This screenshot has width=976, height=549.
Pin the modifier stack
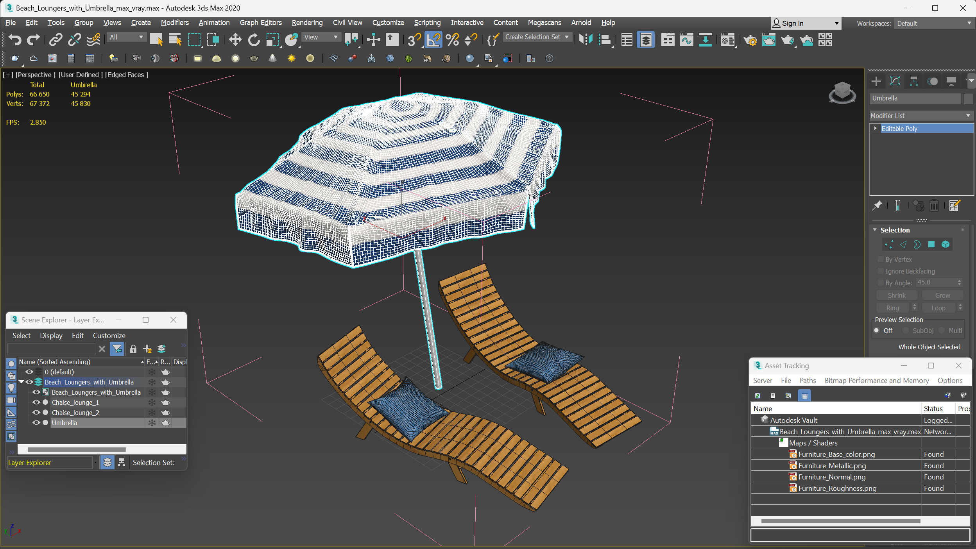pos(877,205)
